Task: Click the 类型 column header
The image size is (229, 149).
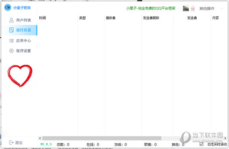Action: pyautogui.click(x=82, y=18)
